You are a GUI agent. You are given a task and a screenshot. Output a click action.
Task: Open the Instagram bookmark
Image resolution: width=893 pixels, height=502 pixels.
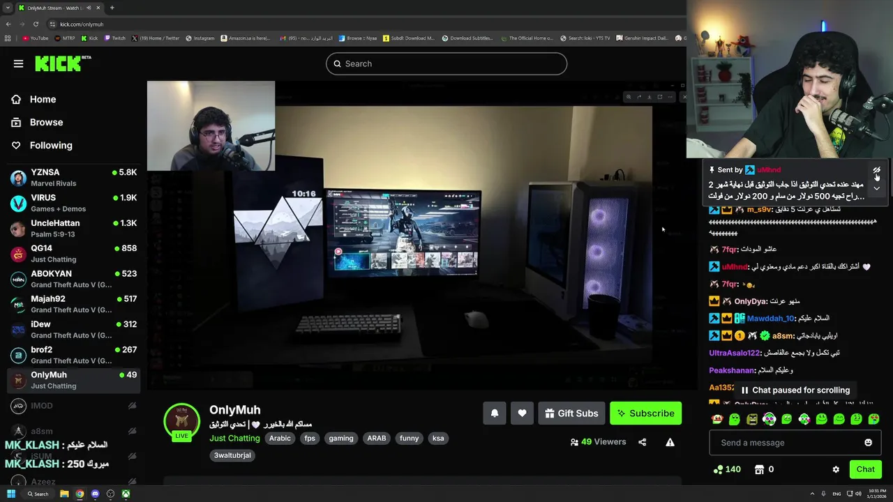click(x=200, y=38)
